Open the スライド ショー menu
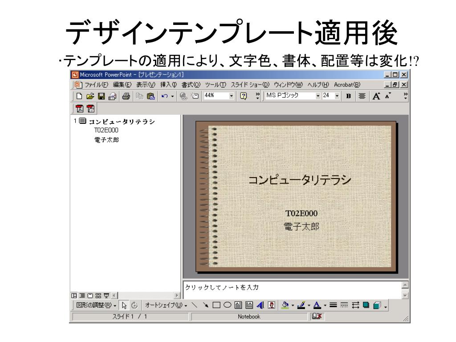This screenshot has width=456, height=342. point(250,85)
